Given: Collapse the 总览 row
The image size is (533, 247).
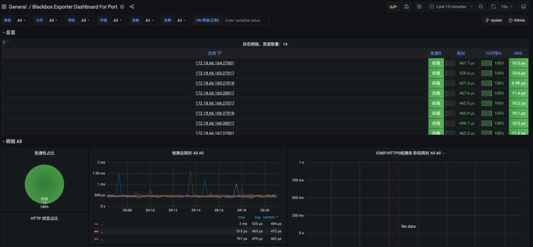Looking at the screenshot, I should [x=9, y=33].
